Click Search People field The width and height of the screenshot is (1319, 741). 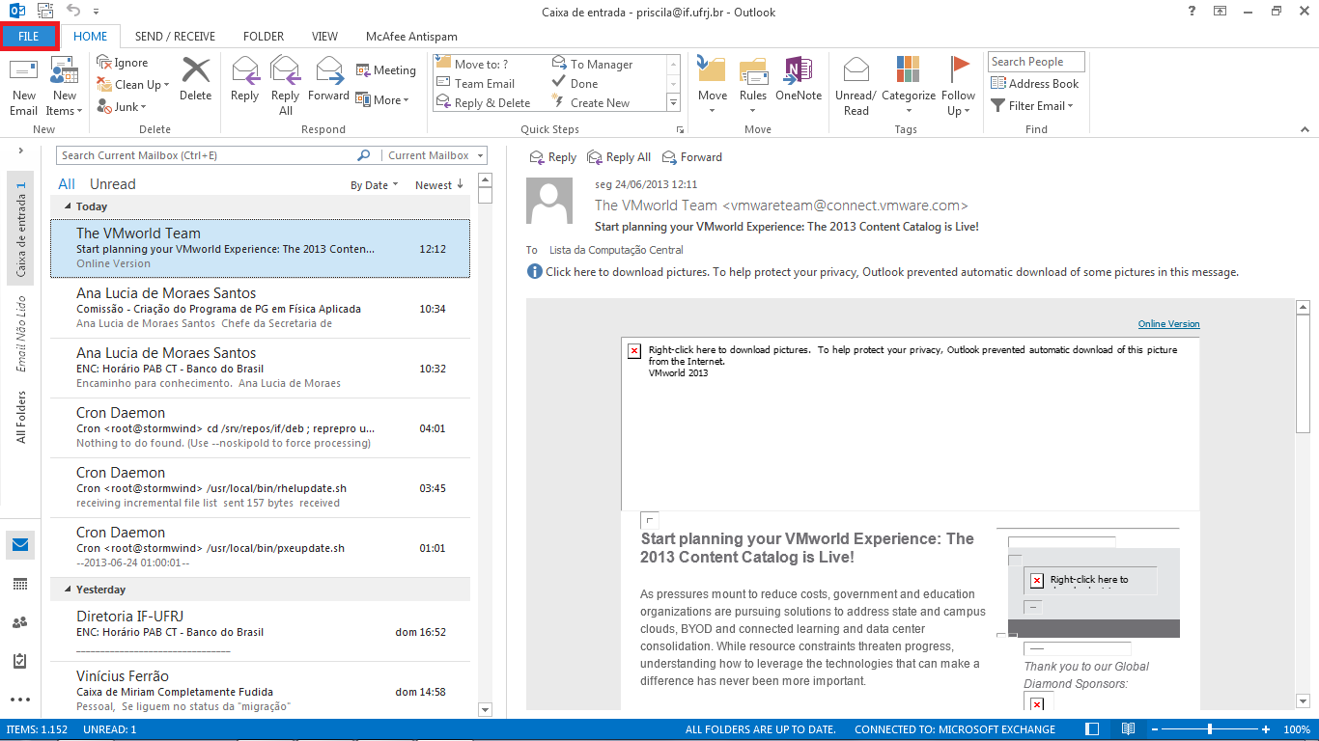tap(1036, 62)
